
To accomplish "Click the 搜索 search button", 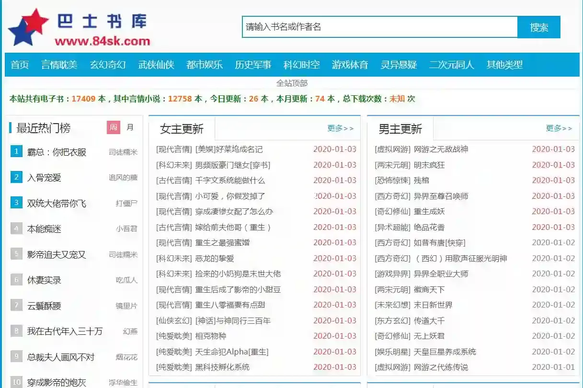I will click(539, 27).
